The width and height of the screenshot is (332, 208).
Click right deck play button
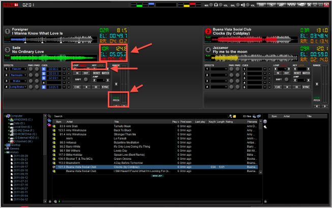tap(287, 87)
